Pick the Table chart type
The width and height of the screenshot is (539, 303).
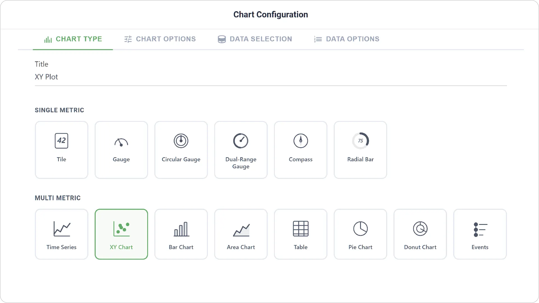(301, 234)
